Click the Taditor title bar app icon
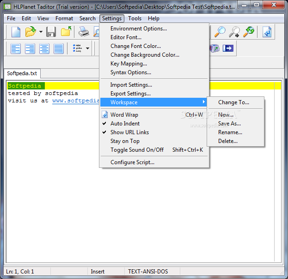288x279 pixels. (x=7, y=7)
